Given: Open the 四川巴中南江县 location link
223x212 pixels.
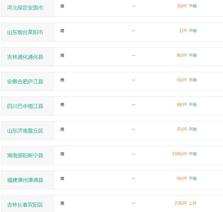Looking at the screenshot, I should pos(25,106).
